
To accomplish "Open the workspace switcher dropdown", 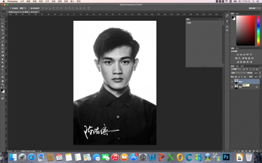I will [255, 8].
